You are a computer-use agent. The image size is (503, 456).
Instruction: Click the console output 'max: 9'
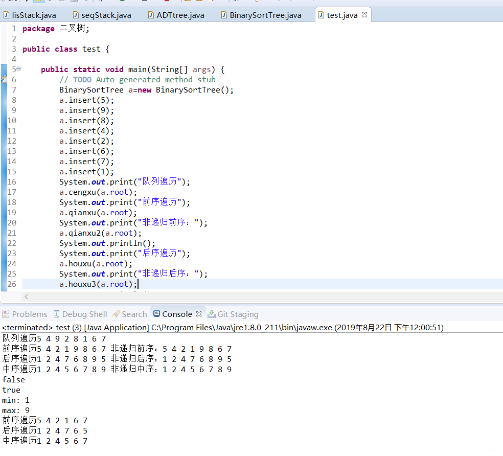tap(16, 411)
